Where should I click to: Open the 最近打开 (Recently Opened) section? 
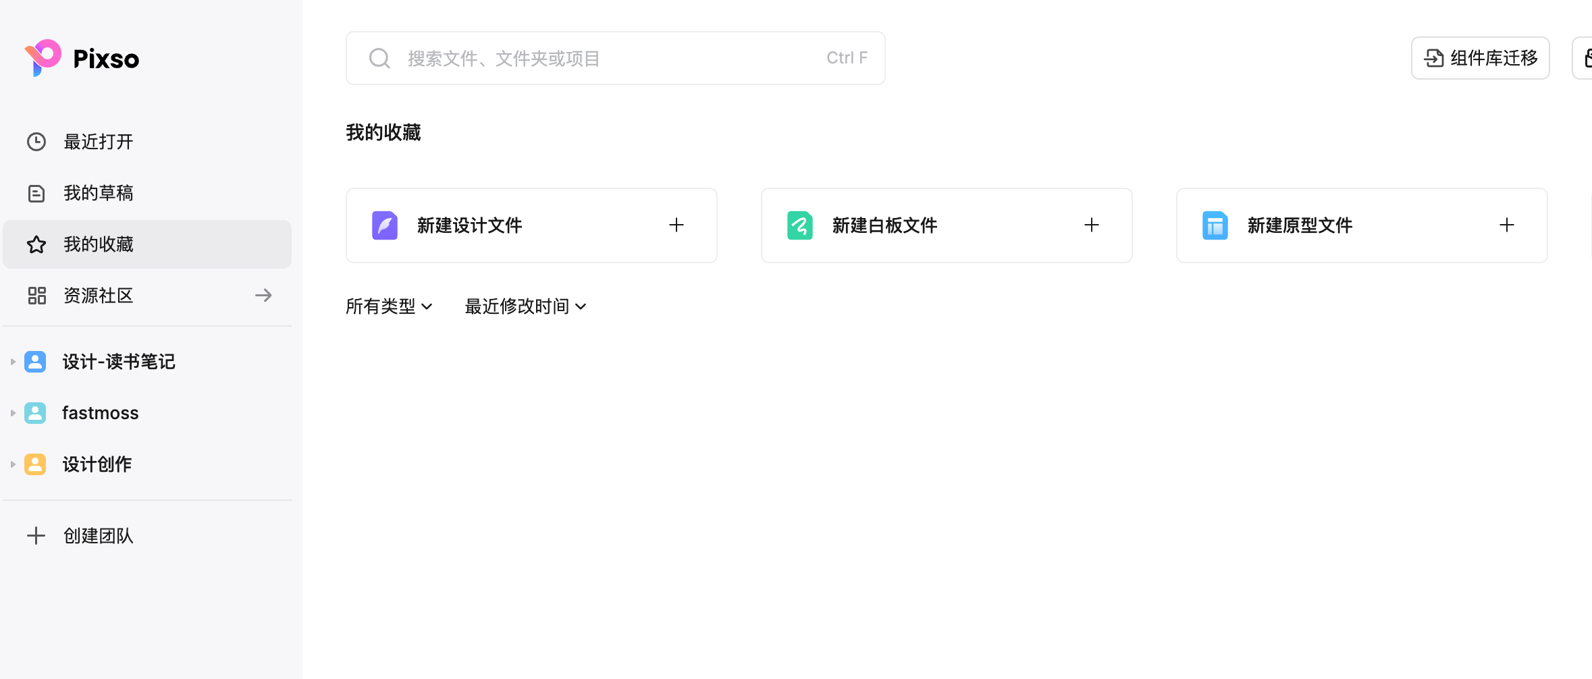coord(99,142)
